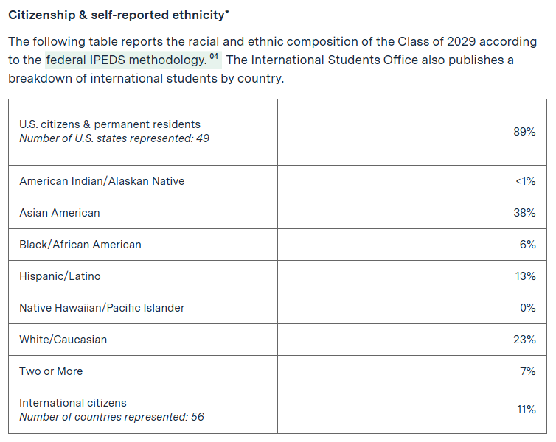Click the 38% value for Asian American
The image size is (556, 442).
point(524,213)
